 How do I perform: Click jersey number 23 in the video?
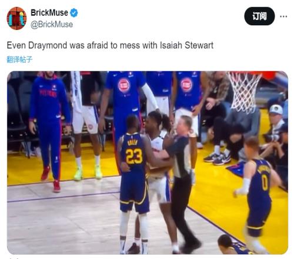point(134,156)
